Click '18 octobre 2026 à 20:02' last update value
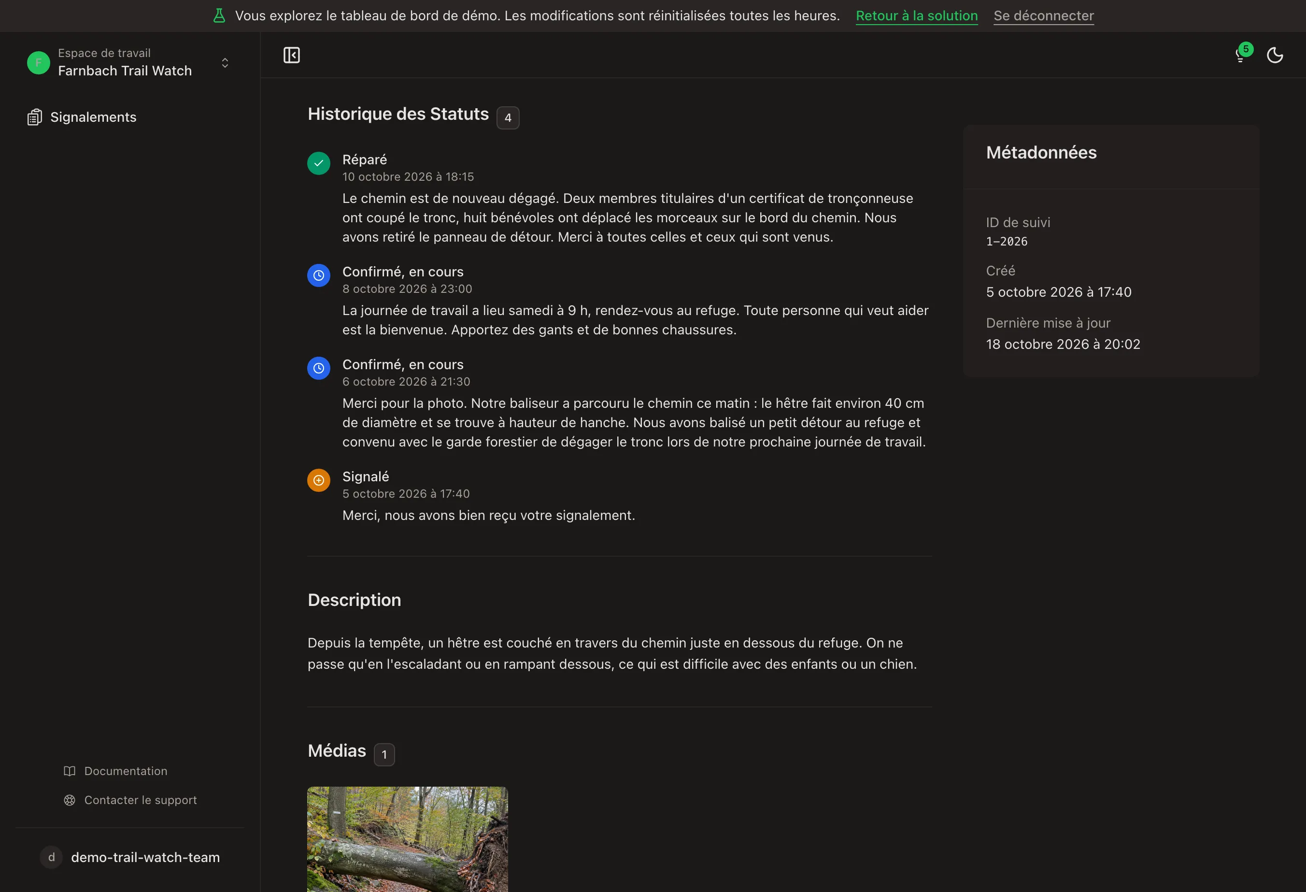Viewport: 1306px width, 892px height. [1063, 344]
